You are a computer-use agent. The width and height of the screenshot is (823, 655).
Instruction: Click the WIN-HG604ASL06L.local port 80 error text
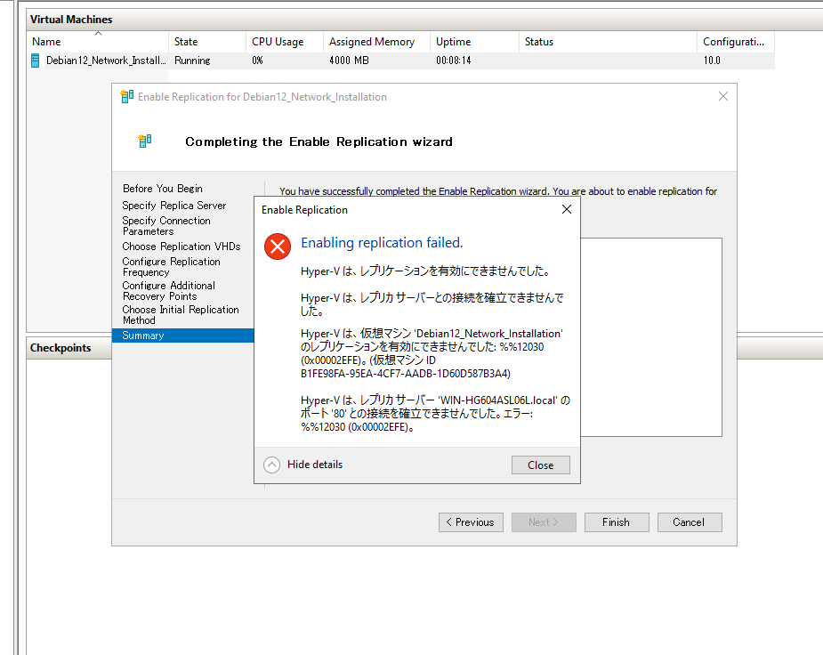pos(435,414)
